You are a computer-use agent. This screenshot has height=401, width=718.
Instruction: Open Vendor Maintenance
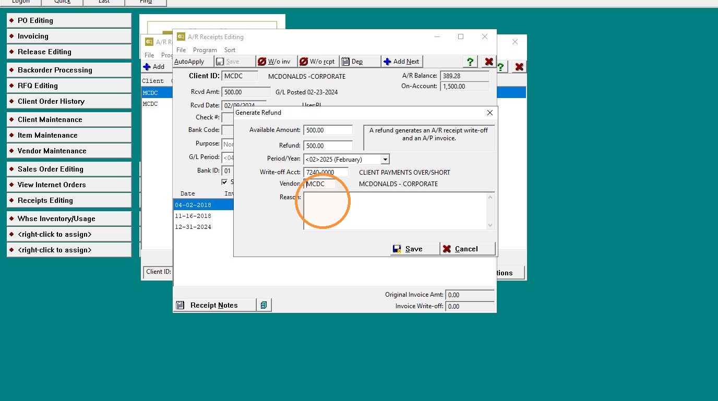69,151
